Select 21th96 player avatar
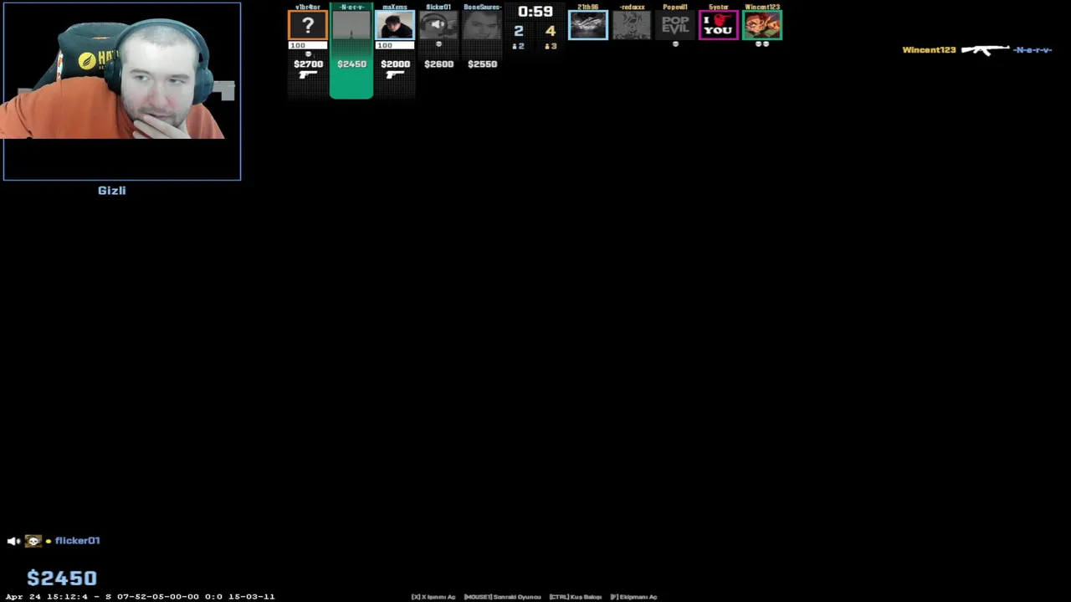The width and height of the screenshot is (1071, 602). pos(588,25)
